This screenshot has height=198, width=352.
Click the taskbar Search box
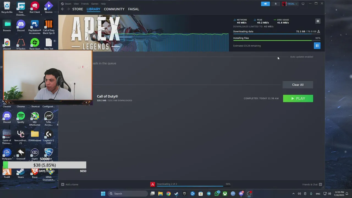(128, 194)
